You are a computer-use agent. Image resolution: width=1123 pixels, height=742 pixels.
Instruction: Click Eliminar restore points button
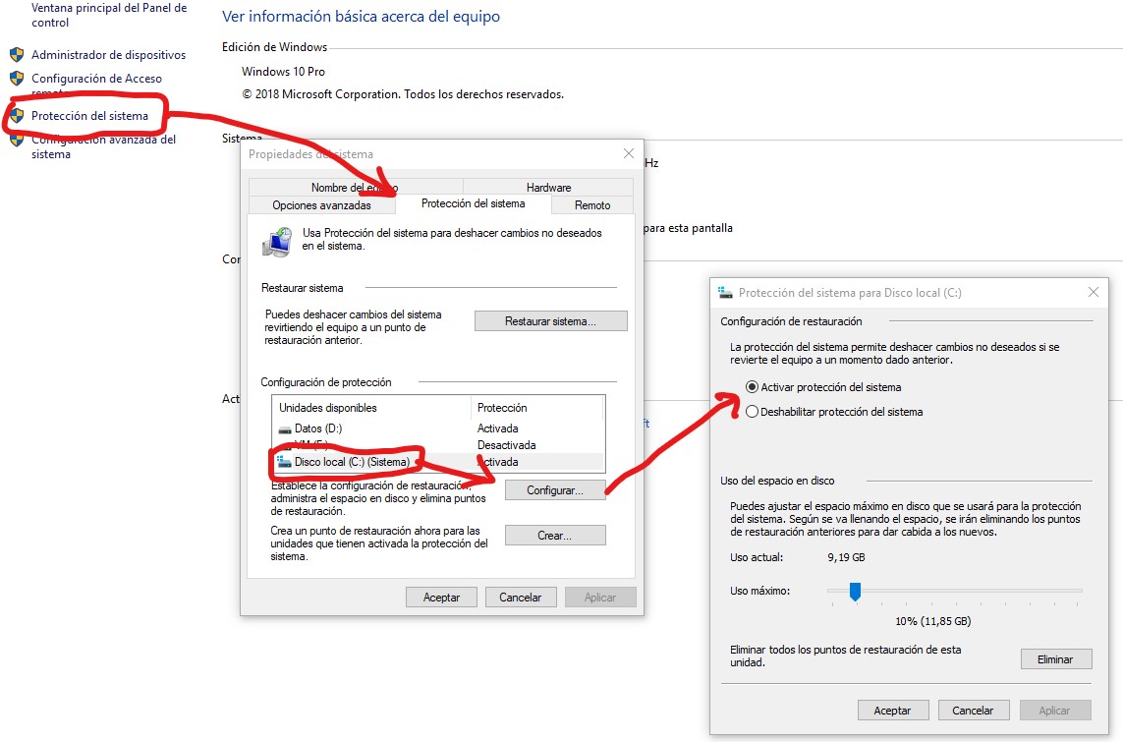[x=1055, y=658]
